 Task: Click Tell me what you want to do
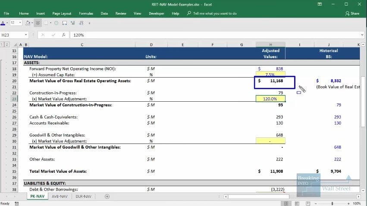[215, 13]
